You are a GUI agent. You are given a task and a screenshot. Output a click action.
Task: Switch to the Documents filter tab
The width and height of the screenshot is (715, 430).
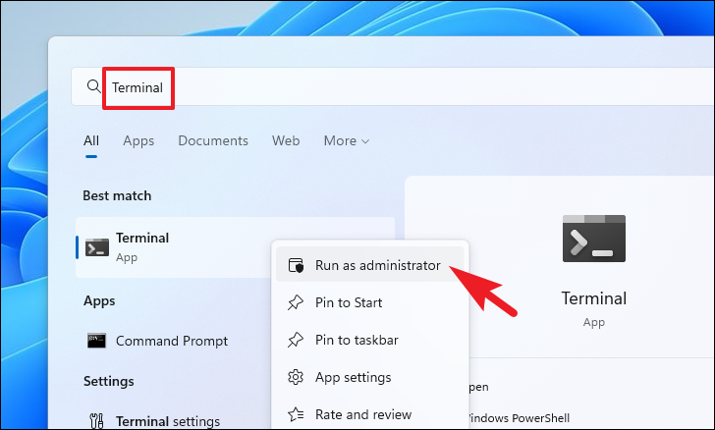(213, 141)
